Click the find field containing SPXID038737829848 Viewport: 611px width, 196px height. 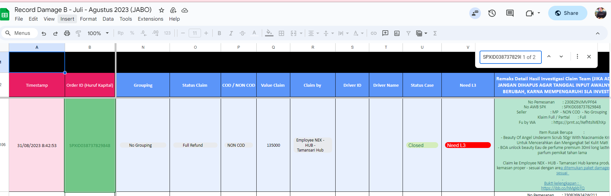[510, 57]
